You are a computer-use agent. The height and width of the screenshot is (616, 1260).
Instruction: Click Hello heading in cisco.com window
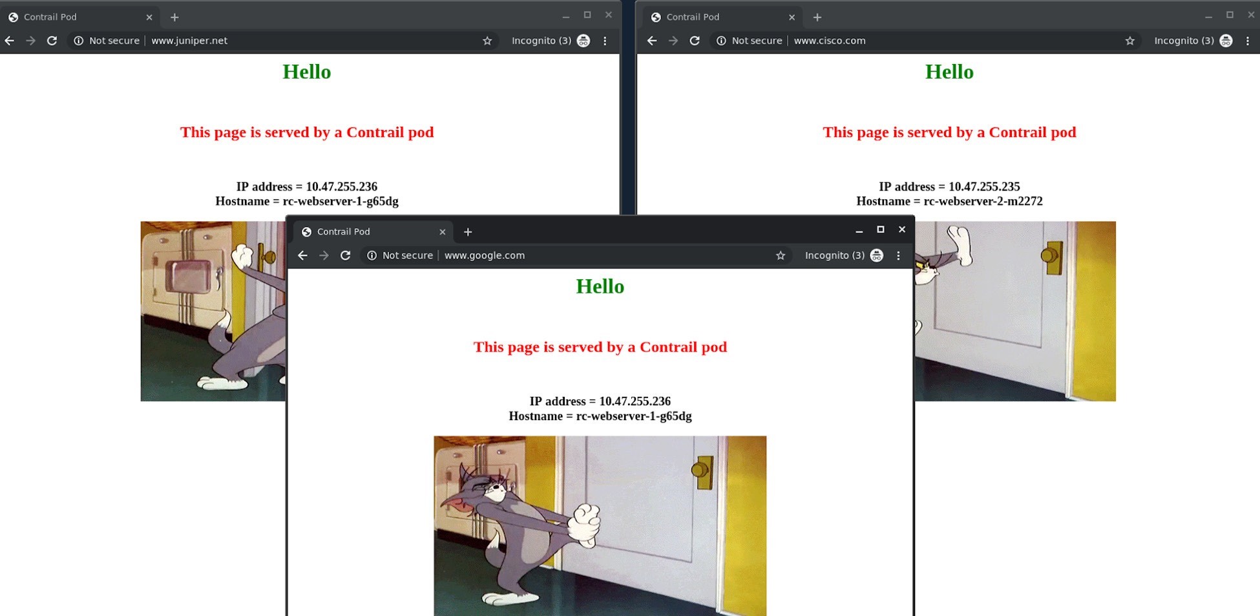949,72
